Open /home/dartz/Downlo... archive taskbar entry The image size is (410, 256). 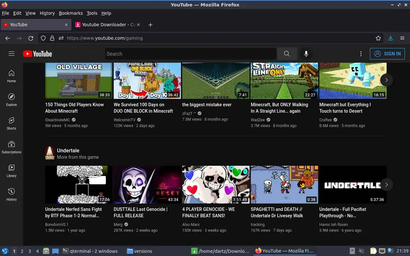220,251
